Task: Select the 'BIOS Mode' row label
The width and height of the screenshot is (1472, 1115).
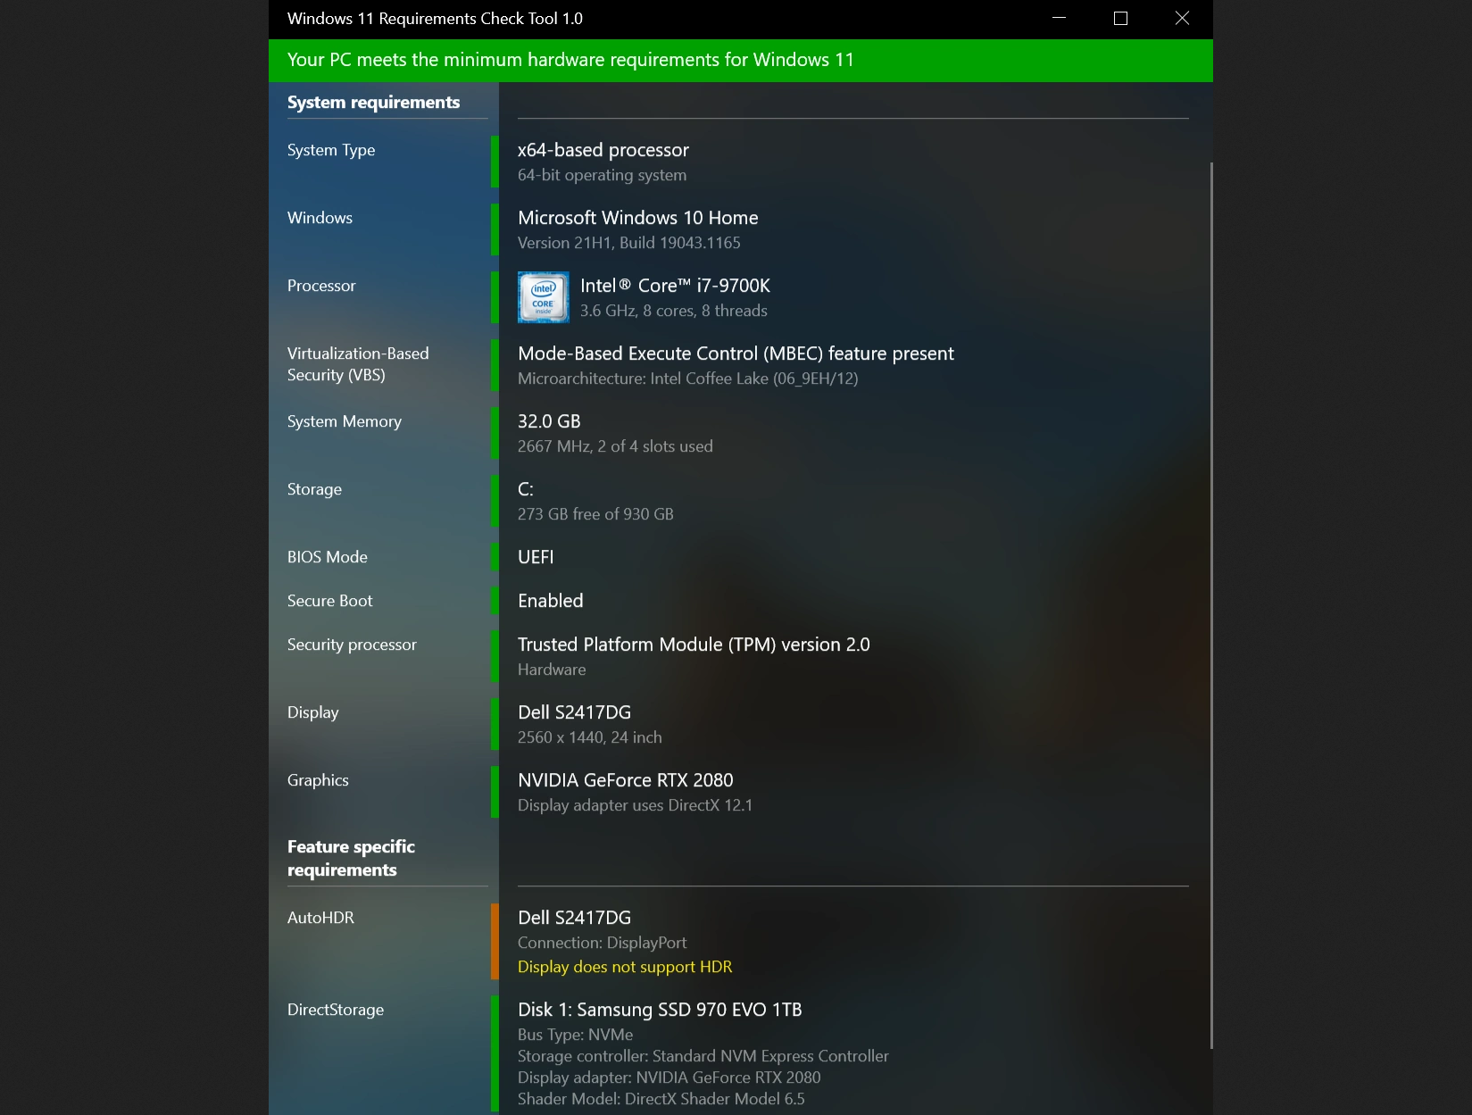Action: [328, 557]
